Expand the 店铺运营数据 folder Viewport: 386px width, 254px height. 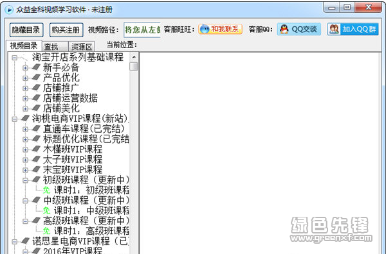pyautogui.click(x=25, y=99)
